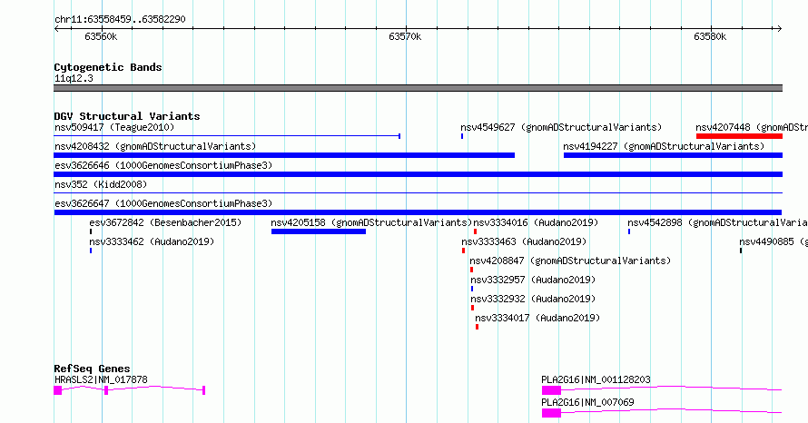Click the chr11:63558459..63582290 coordinate label
Screen dimensions: 808x423
pyautogui.click(x=120, y=20)
